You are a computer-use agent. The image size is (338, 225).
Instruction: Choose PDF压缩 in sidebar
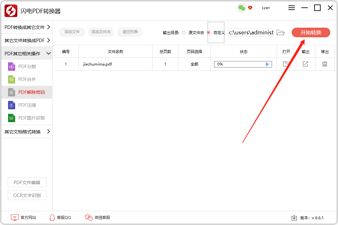pyautogui.click(x=27, y=105)
